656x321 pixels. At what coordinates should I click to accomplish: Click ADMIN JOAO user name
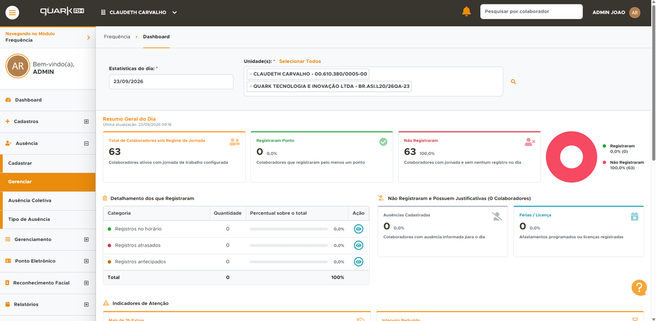(609, 13)
